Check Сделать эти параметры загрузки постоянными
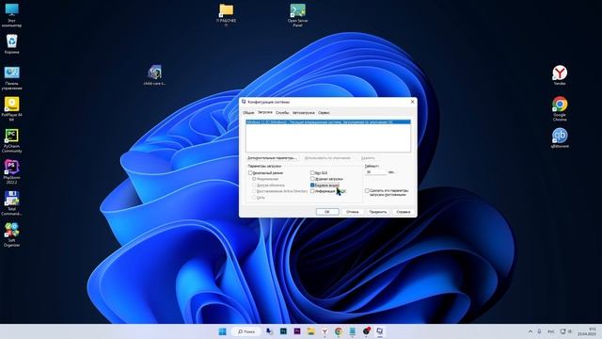602x339 pixels. pyautogui.click(x=367, y=190)
